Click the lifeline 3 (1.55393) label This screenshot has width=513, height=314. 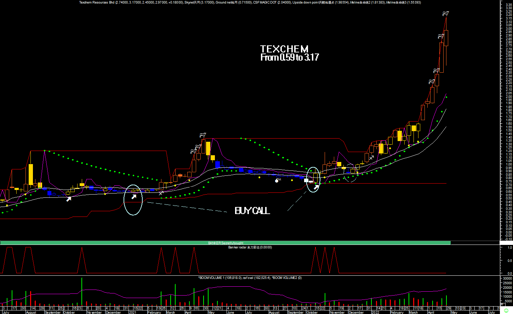pyautogui.click(x=404, y=2)
